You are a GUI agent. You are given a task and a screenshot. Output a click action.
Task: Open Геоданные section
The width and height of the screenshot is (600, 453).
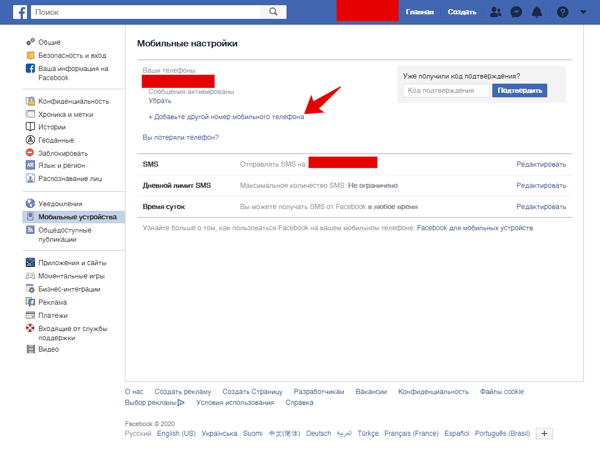click(56, 140)
